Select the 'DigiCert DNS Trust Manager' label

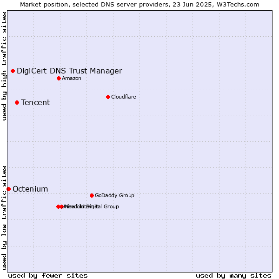click(70, 71)
